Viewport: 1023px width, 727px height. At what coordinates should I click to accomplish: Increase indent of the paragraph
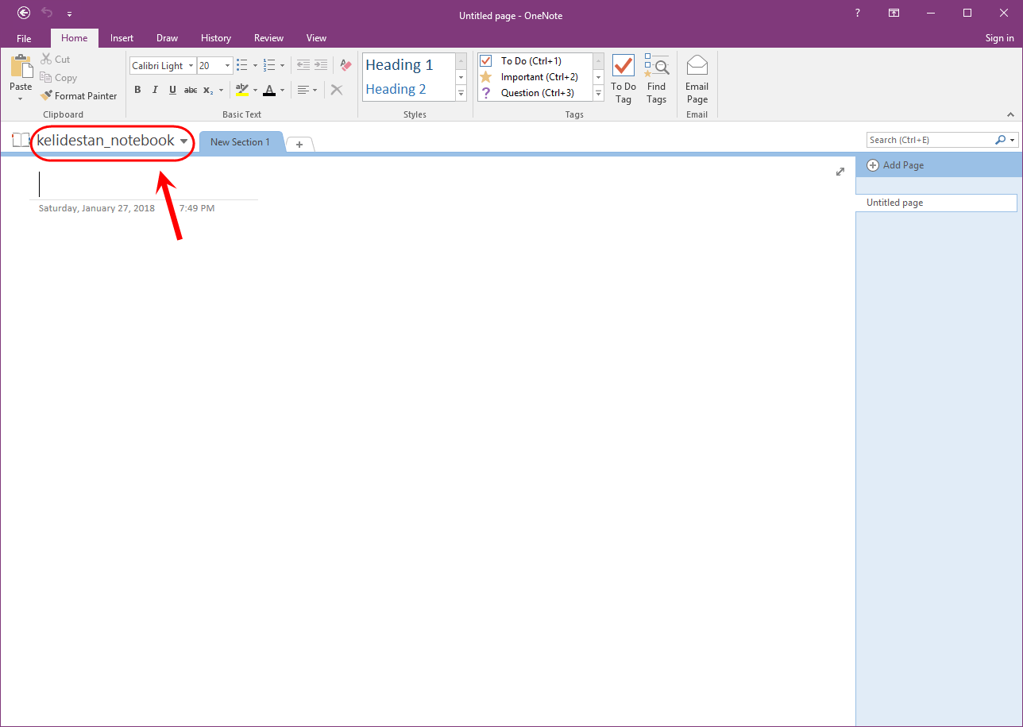[320, 66]
